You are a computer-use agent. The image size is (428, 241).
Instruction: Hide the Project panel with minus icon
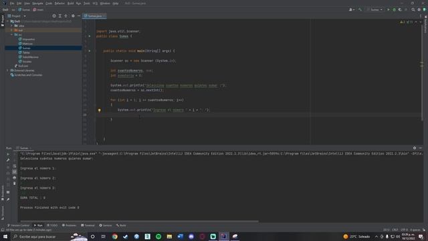pyautogui.click(x=79, y=16)
